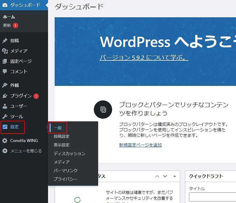
Task: Click the pages icon beside 固定ページ
Action: click(x=5, y=61)
